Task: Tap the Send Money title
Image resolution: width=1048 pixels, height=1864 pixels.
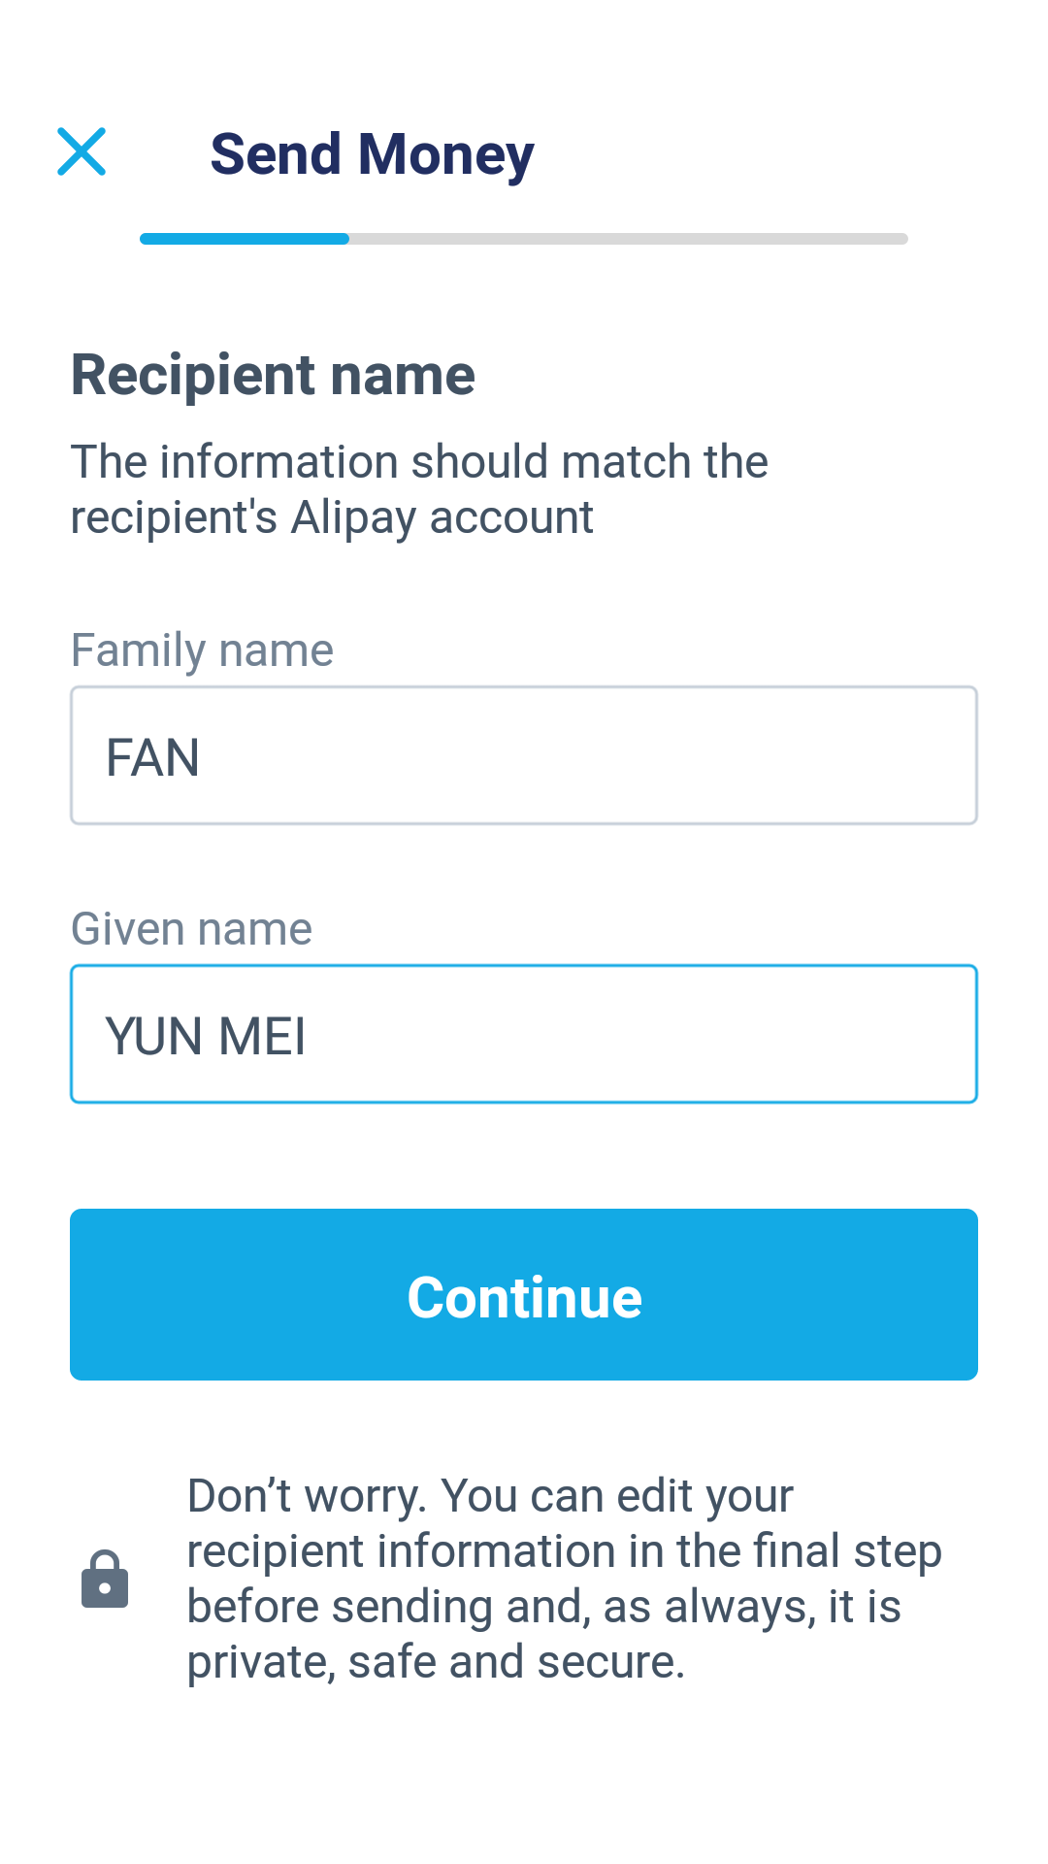Action: [372, 154]
